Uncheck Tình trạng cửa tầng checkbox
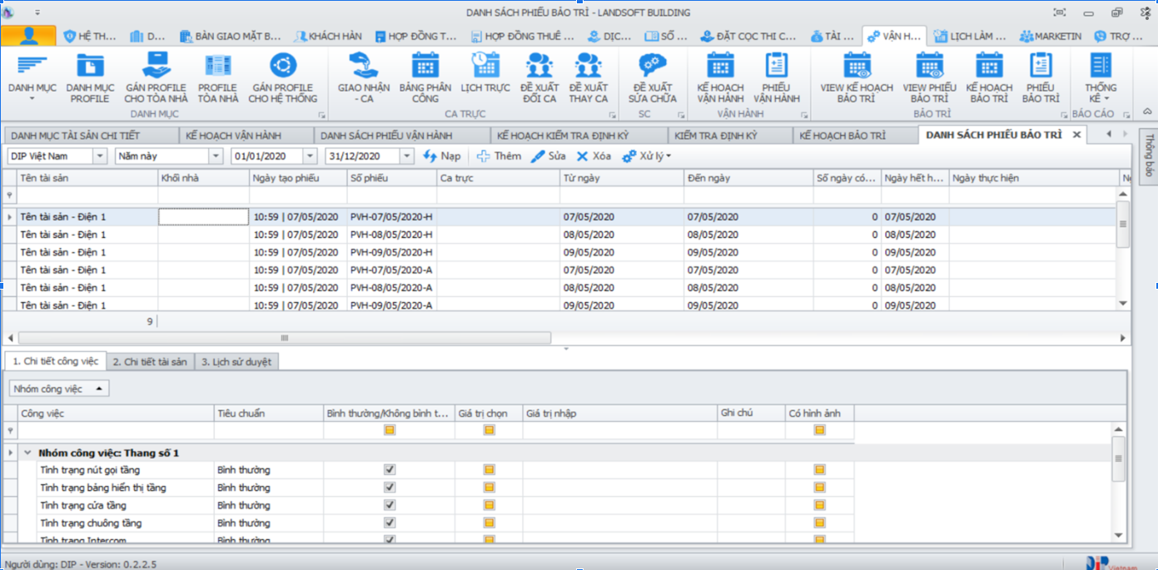The width and height of the screenshot is (1158, 570). tap(388, 504)
